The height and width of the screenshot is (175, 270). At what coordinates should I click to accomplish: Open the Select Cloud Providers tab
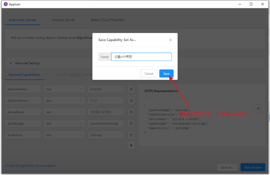(x=108, y=20)
